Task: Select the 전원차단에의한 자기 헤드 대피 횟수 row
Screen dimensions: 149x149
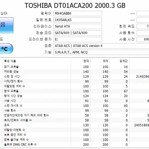Action: pyautogui.click(x=74, y=115)
